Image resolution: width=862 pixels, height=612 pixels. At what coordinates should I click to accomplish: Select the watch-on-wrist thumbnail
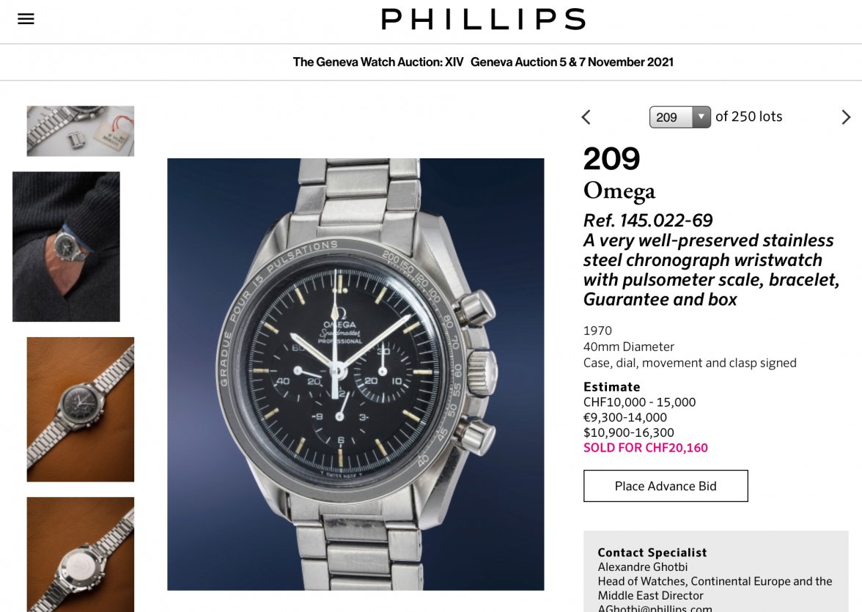click(66, 246)
